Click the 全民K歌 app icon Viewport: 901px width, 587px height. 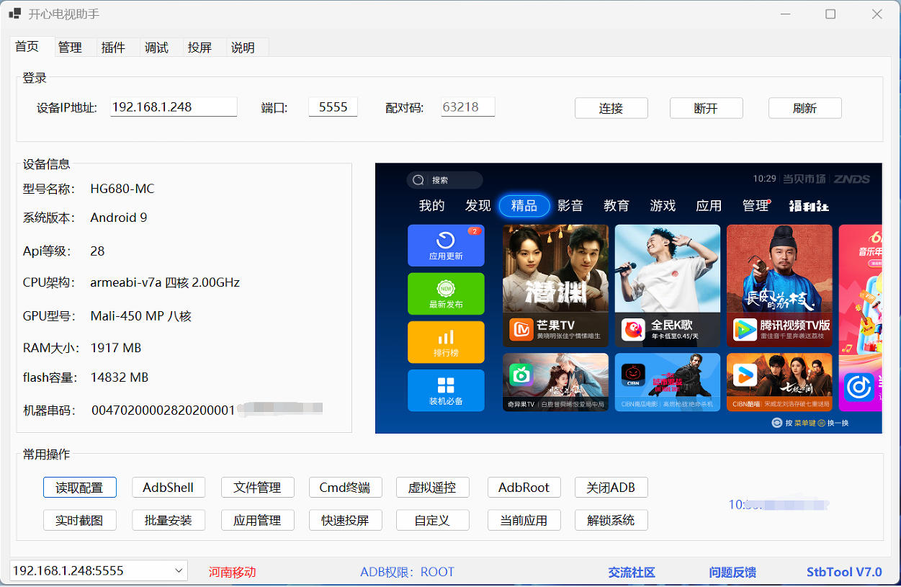pyautogui.click(x=633, y=330)
